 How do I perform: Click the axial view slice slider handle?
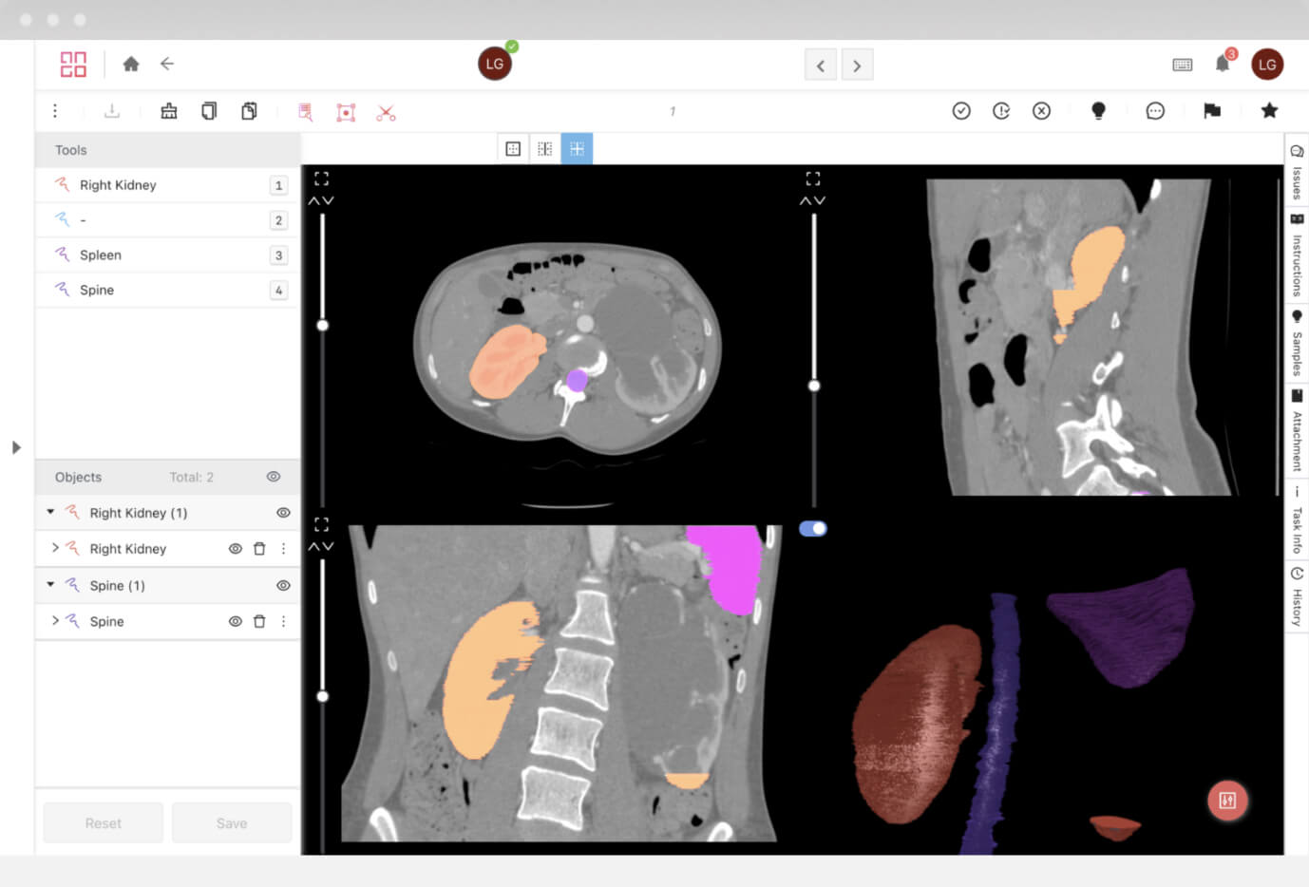[x=323, y=326]
